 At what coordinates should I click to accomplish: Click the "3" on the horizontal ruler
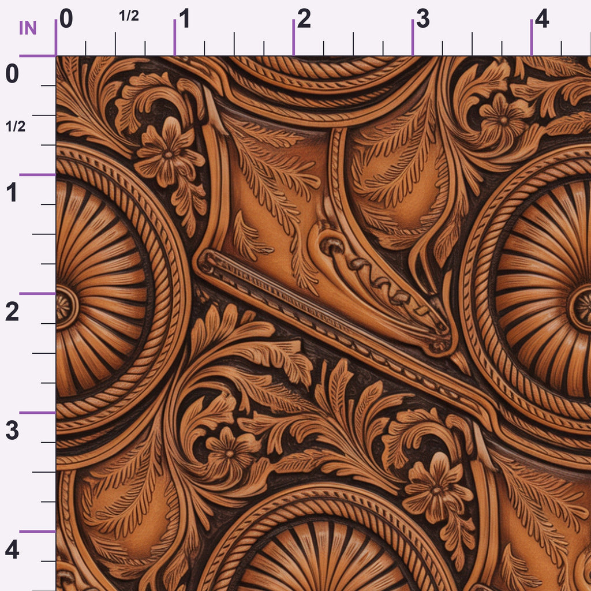[423, 18]
